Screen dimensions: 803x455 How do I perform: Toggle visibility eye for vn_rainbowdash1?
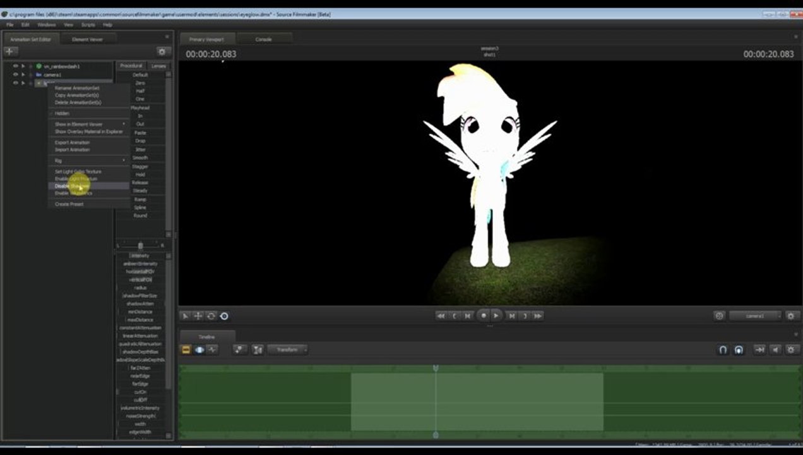[15, 66]
